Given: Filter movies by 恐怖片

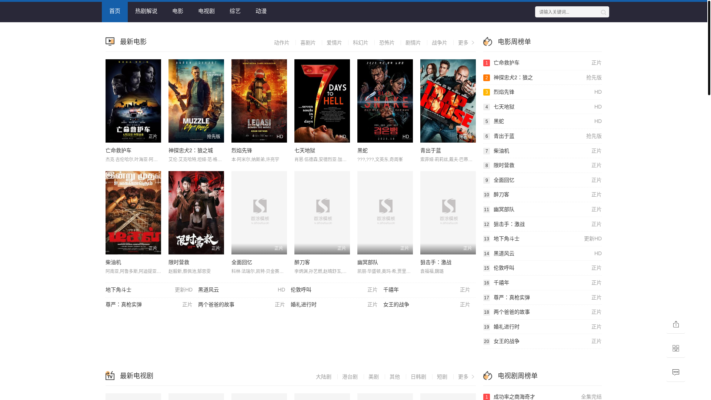Looking at the screenshot, I should pyautogui.click(x=387, y=43).
